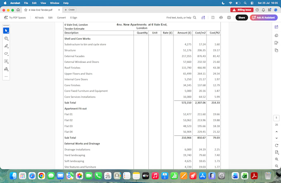Click the current page number box
Screen dimensions: 281x183
coord(276,118)
